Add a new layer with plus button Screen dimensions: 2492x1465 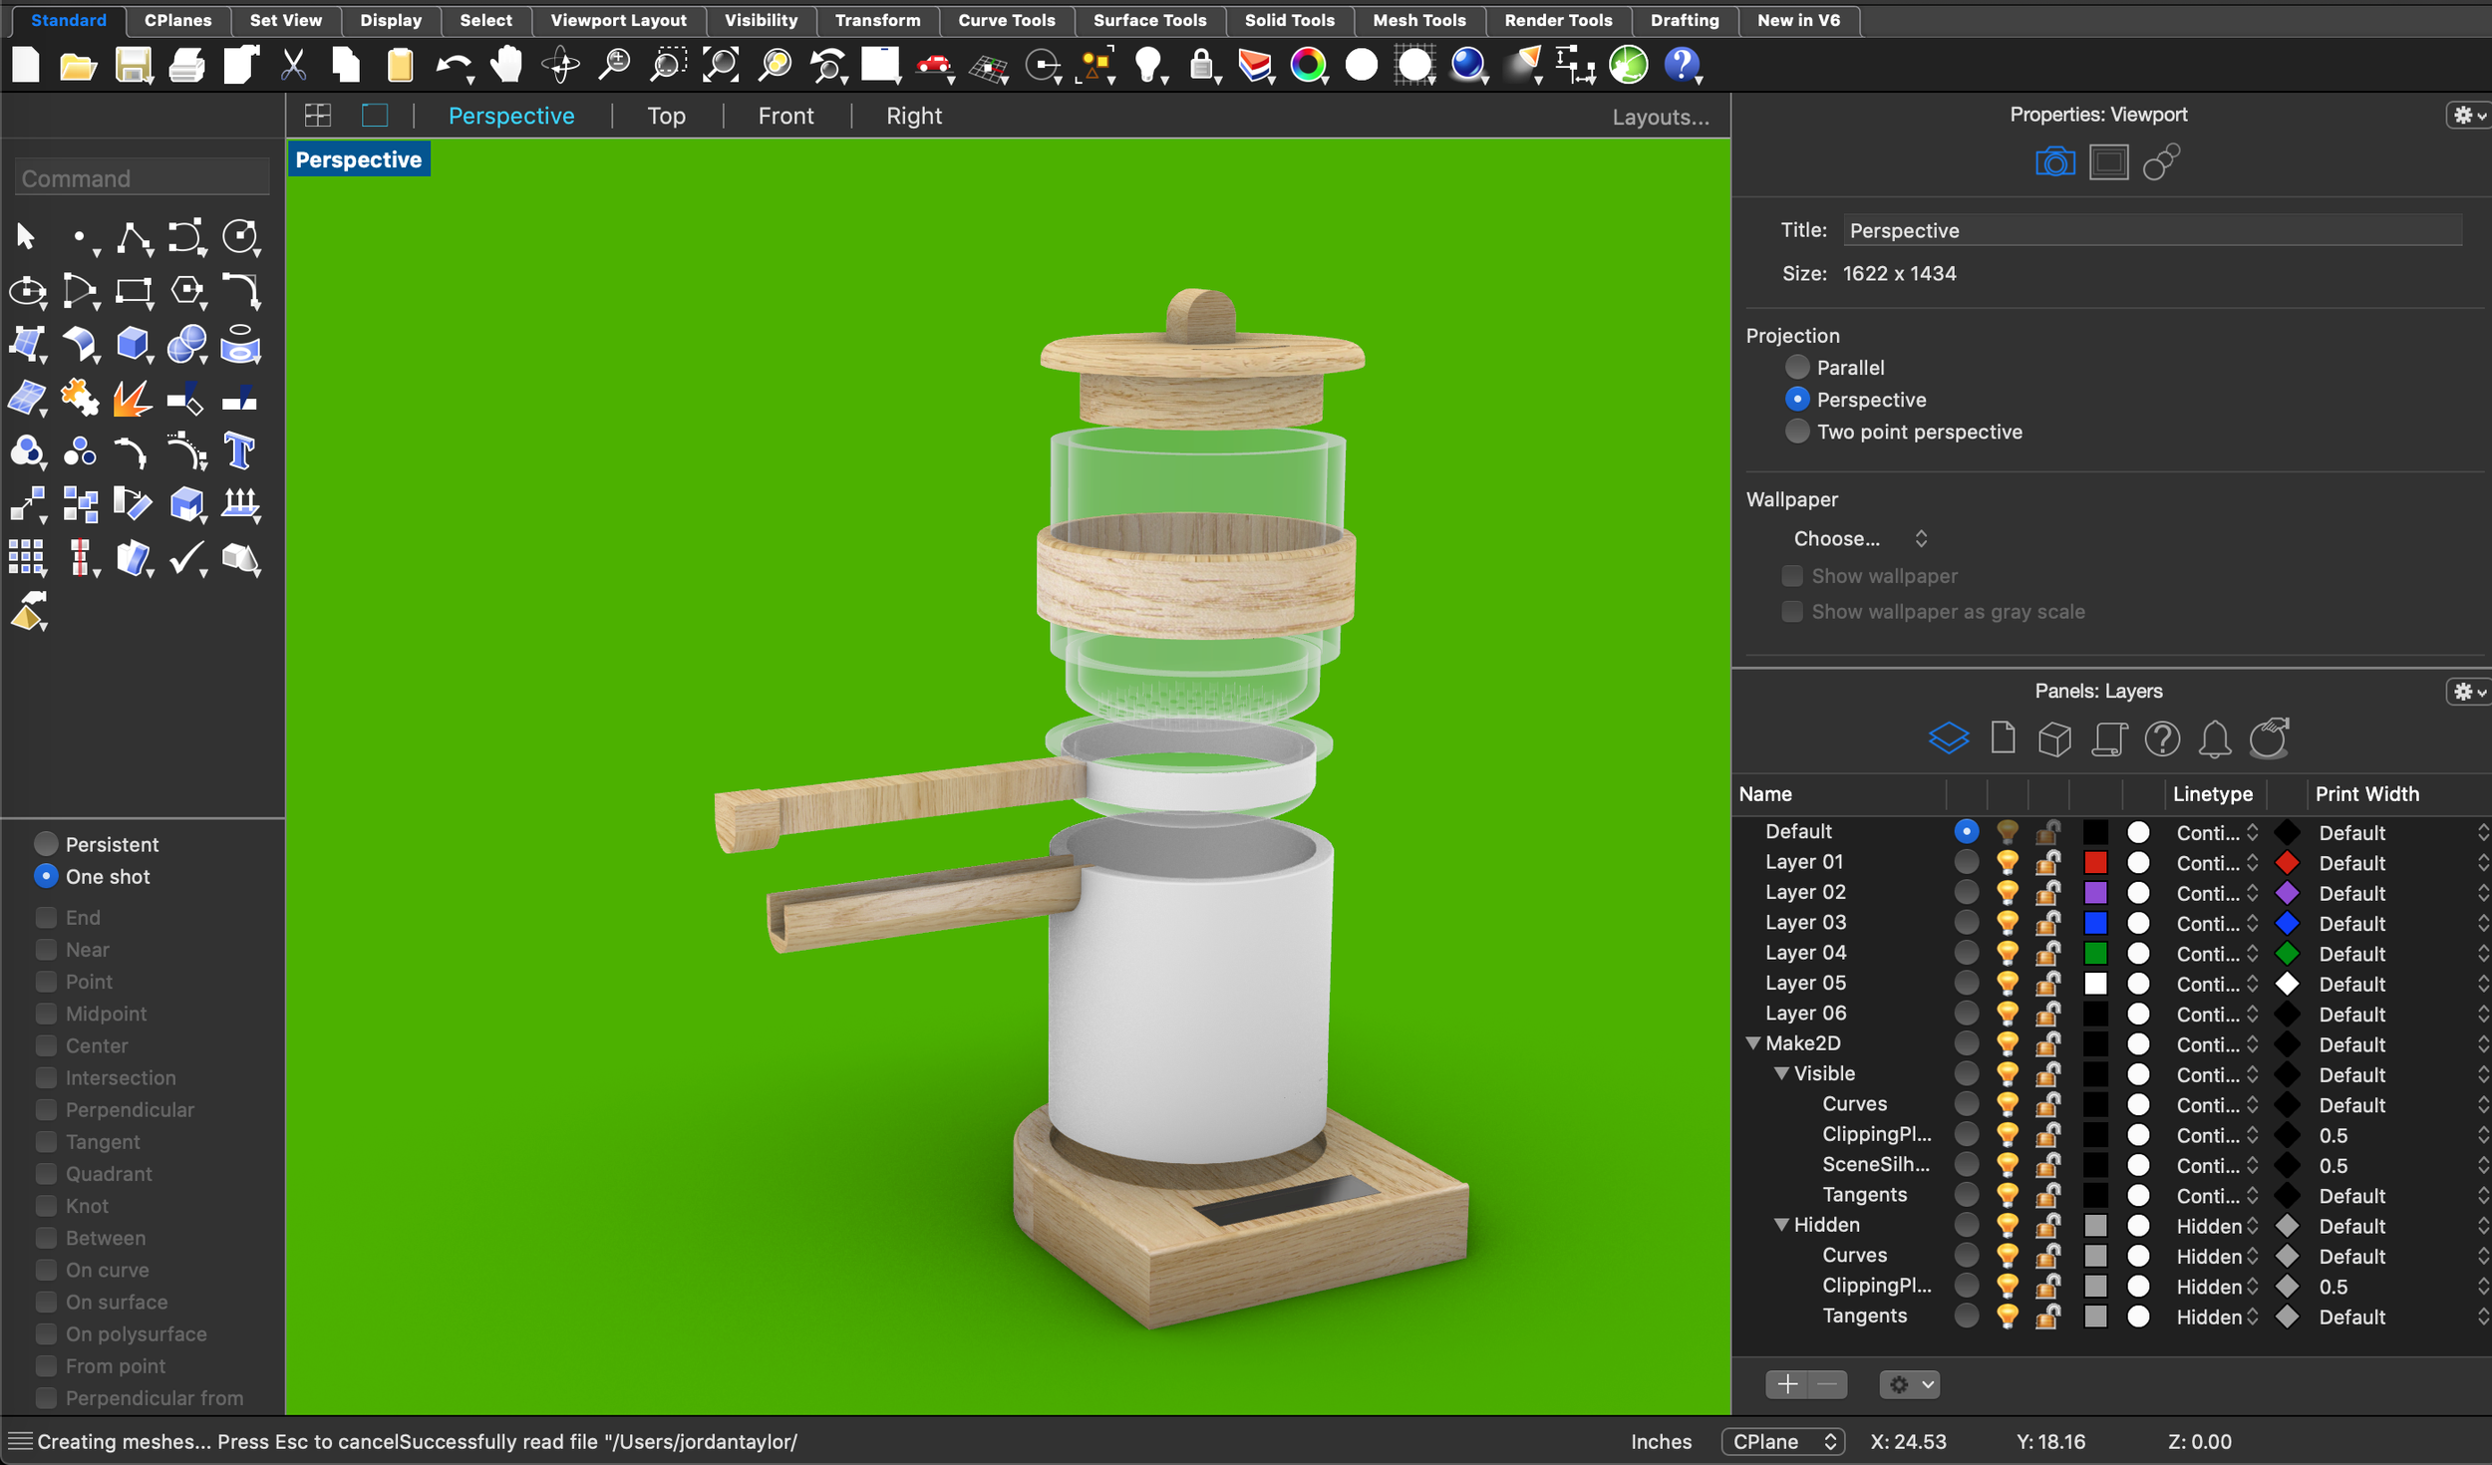[1787, 1384]
